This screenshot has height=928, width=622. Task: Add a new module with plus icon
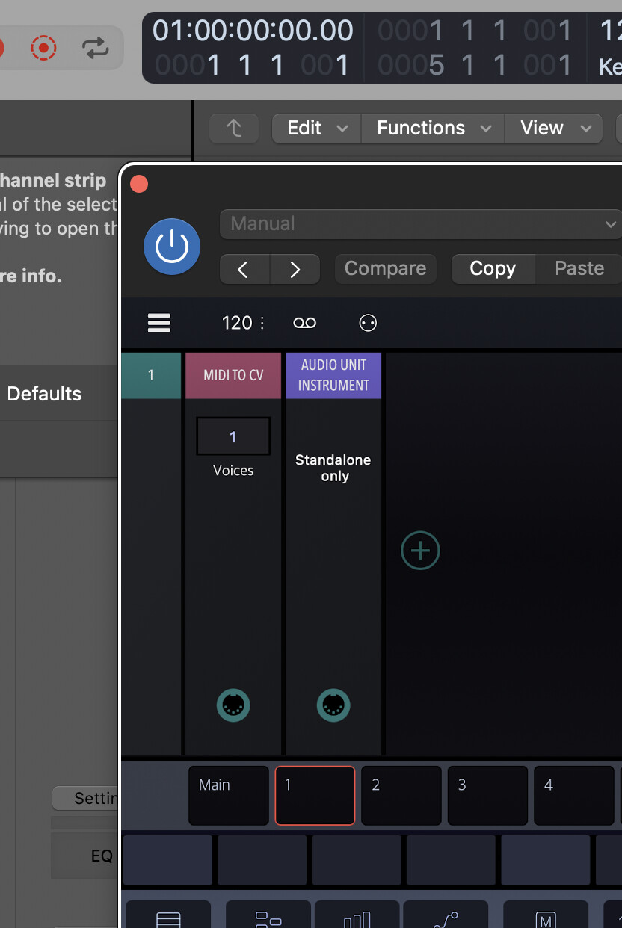click(x=420, y=551)
